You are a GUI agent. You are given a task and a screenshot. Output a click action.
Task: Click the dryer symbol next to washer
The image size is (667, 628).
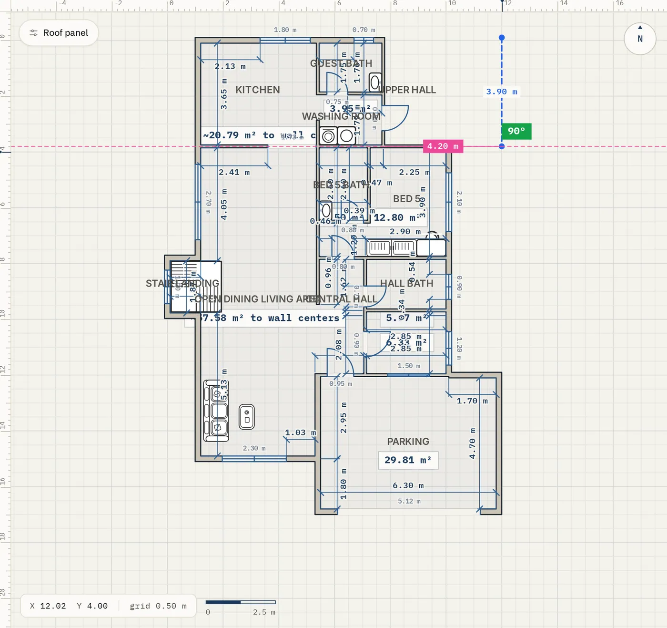[x=346, y=136]
